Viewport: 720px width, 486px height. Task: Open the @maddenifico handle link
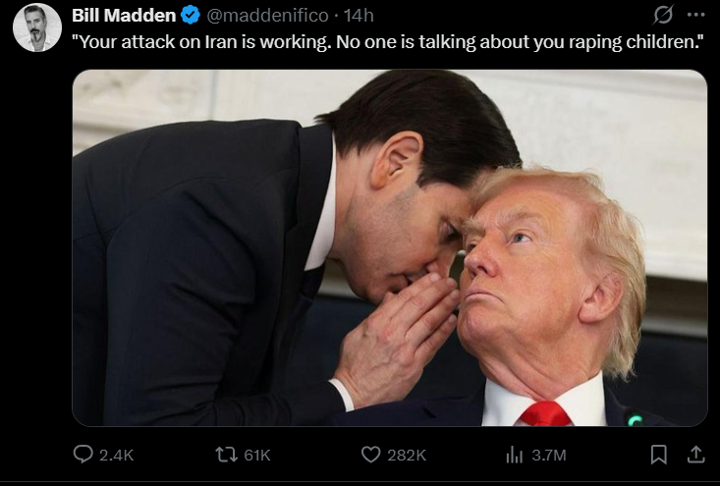point(268,16)
